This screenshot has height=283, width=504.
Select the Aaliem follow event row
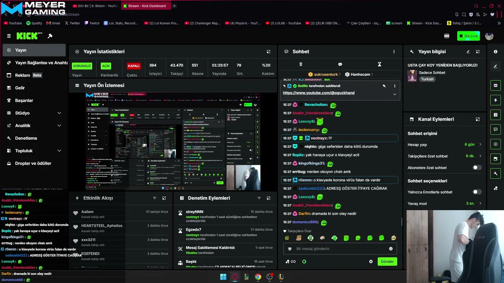pos(120,214)
